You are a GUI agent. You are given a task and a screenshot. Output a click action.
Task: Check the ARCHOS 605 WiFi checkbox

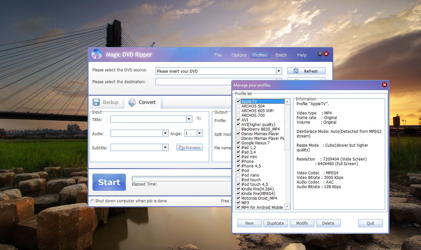[238, 111]
